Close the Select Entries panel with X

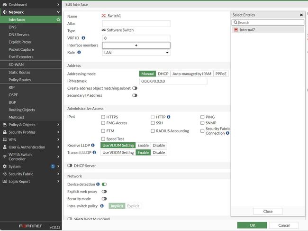[301, 15]
